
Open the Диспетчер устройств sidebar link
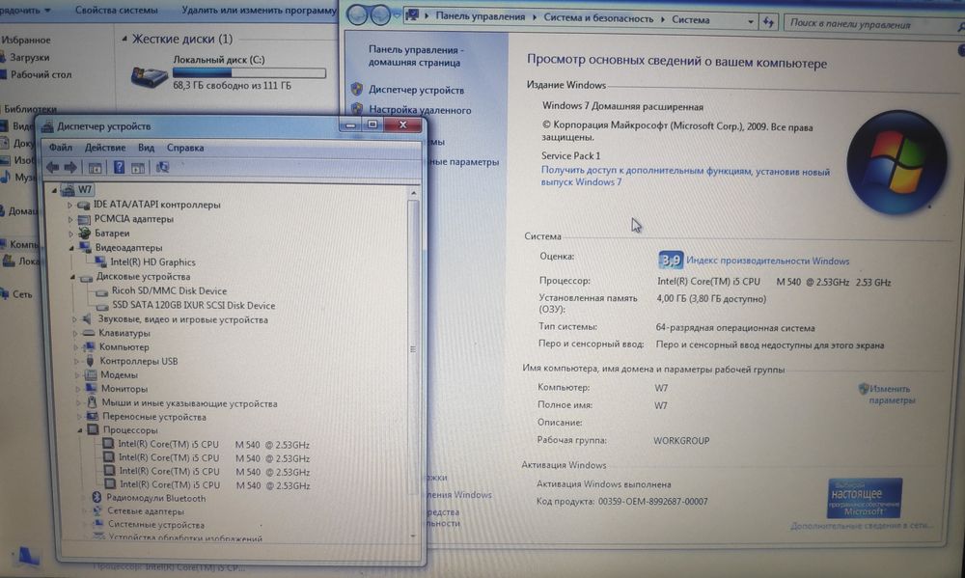(x=416, y=90)
